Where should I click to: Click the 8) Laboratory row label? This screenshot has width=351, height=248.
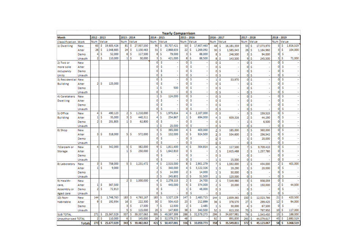pyautogui.click(x=66, y=164)
